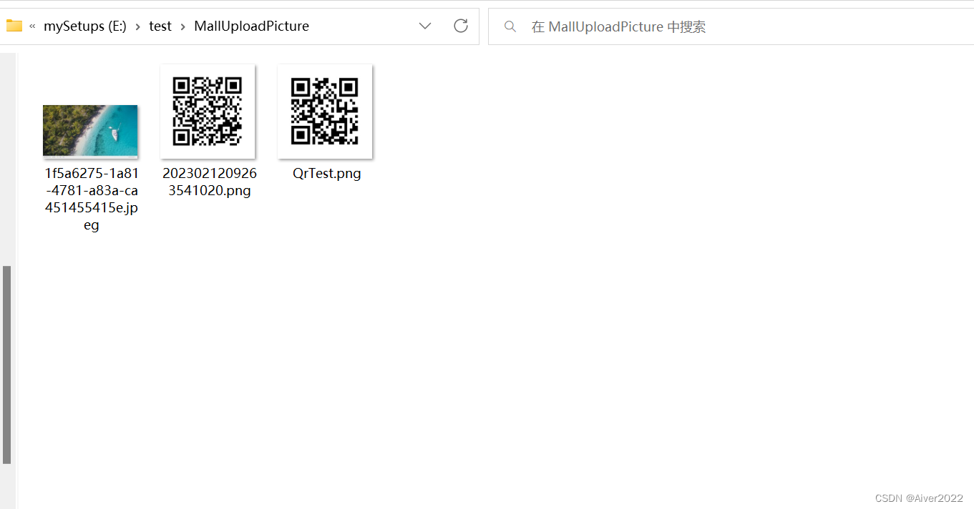Navigate to the mySetups (E:) drive breadcrumb
This screenshot has height=509, width=974.
click(84, 26)
